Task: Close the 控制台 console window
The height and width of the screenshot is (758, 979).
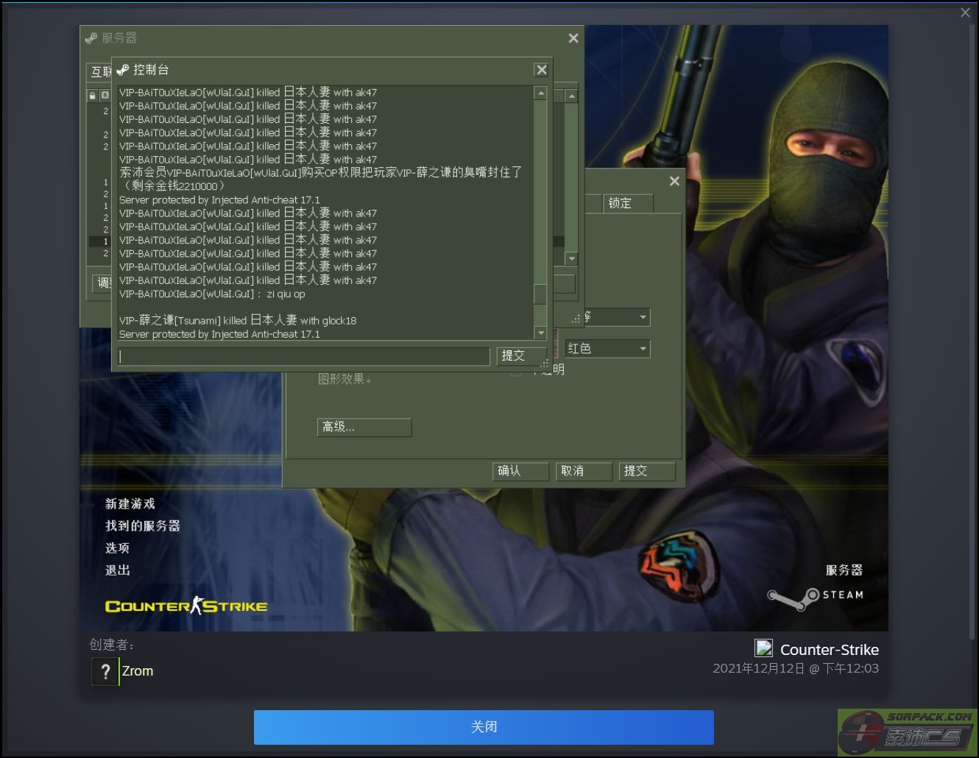Action: pos(542,70)
